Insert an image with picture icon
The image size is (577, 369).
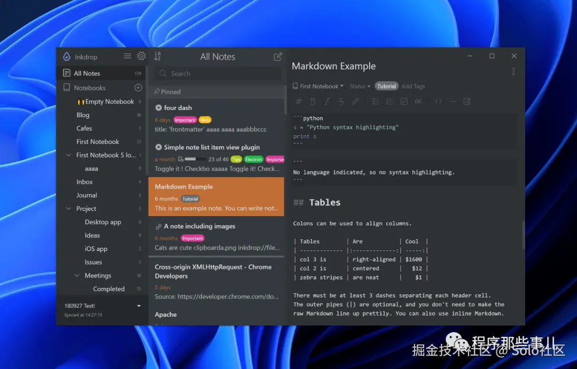pos(467,101)
